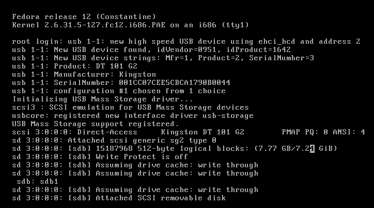Viewport: 374px width, 208px height.
Task: Click the 15187968 block count number
Action: [114, 149]
